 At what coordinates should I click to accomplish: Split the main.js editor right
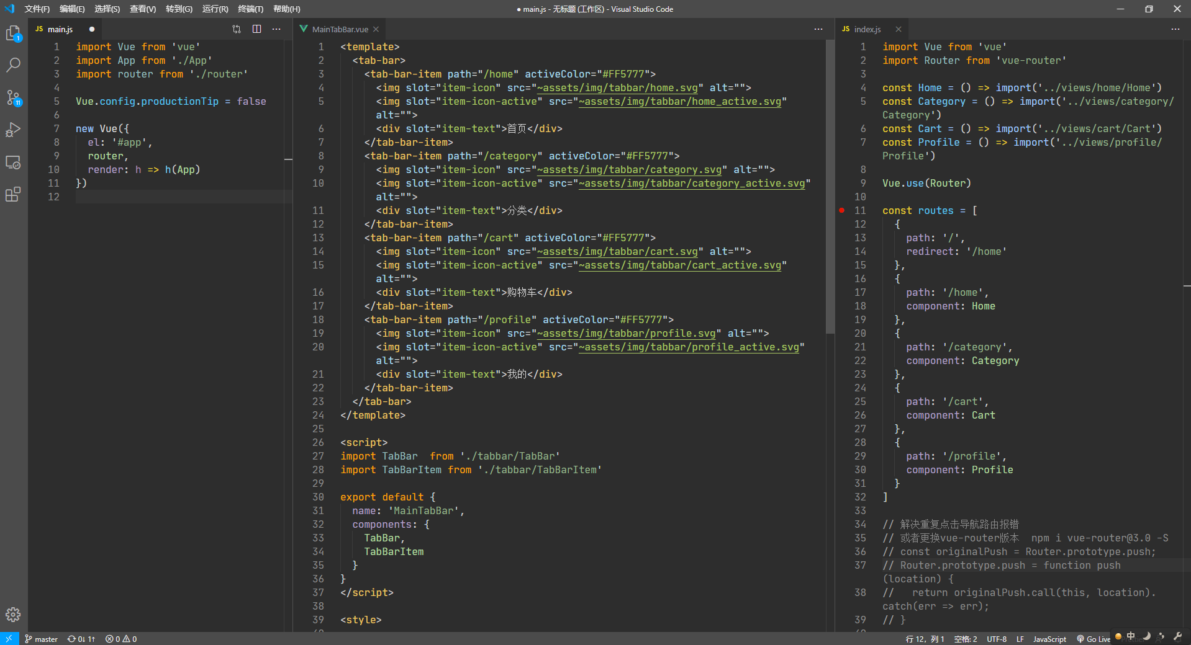[x=256, y=29]
